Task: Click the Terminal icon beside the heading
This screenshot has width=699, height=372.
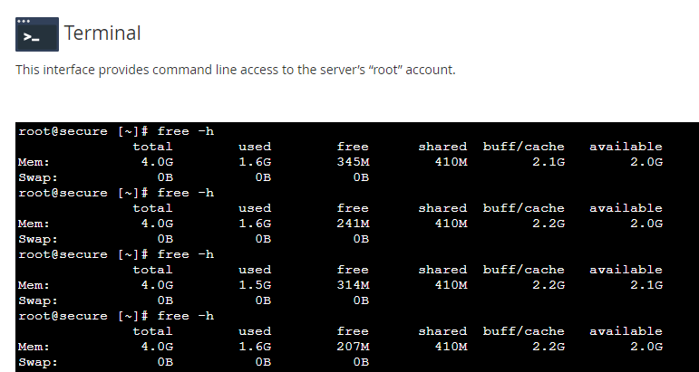Action: click(37, 33)
